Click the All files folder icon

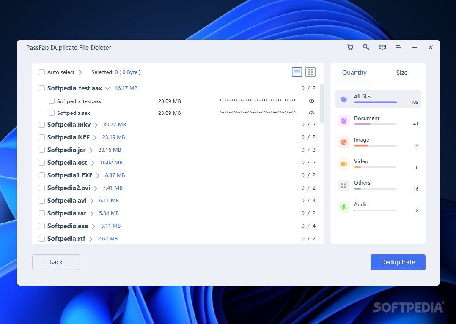pos(344,99)
